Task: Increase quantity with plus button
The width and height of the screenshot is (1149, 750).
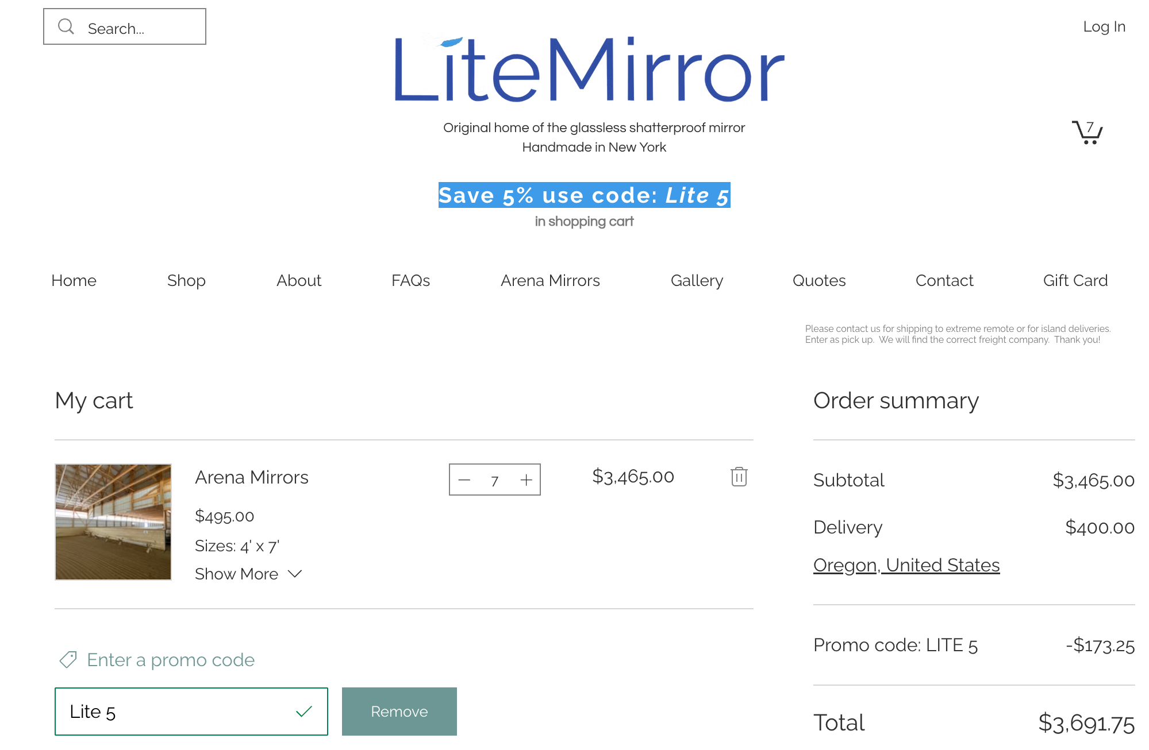Action: 526,480
